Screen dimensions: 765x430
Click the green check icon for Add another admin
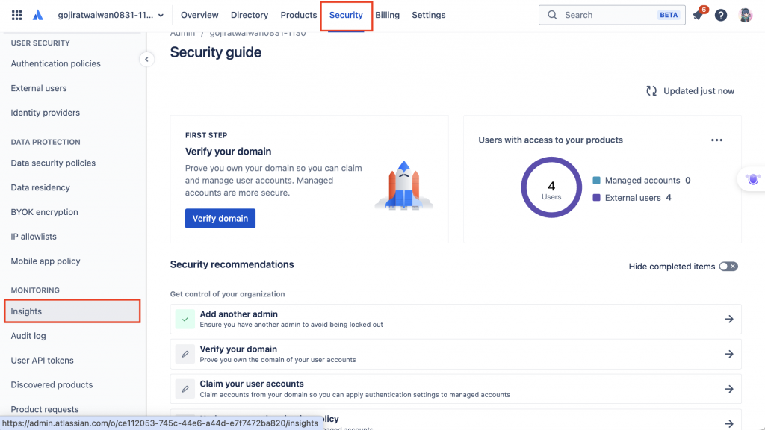(185, 320)
